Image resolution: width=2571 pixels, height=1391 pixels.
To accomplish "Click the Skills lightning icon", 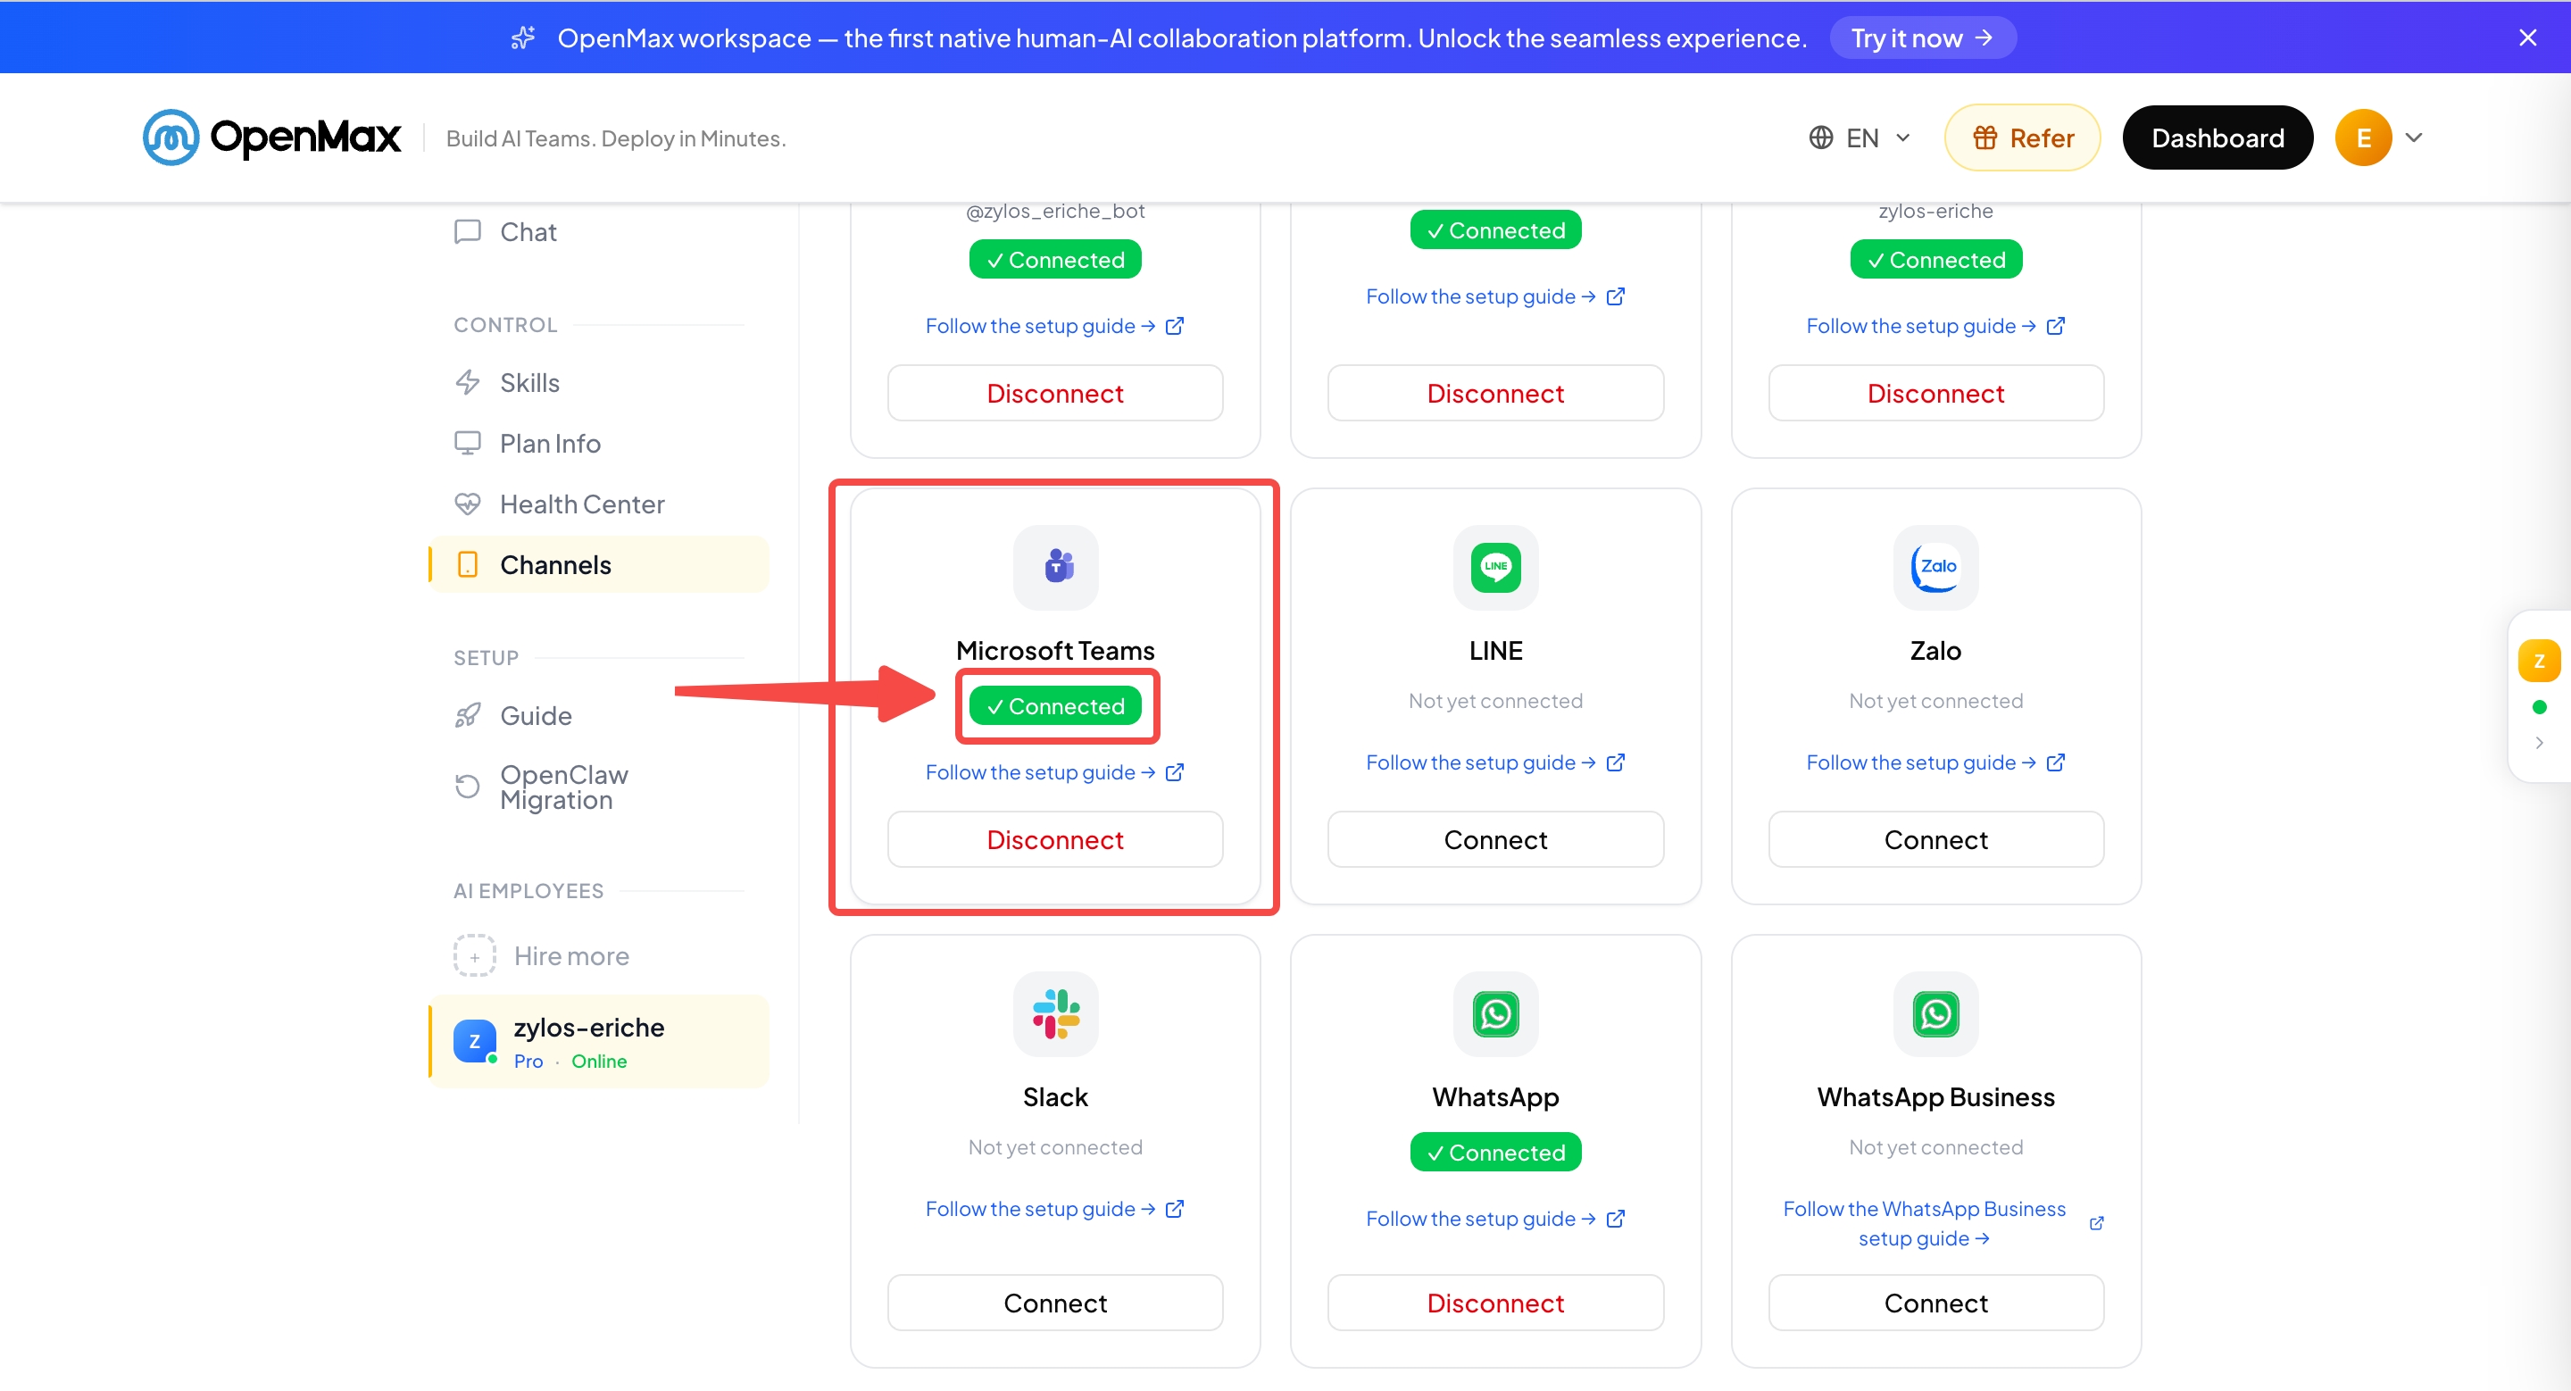I will [x=467, y=383].
